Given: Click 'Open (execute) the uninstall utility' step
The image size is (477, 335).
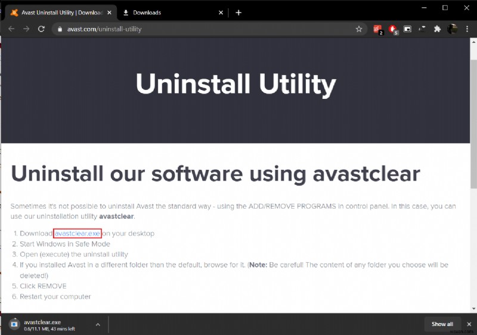Looking at the screenshot, I should 74,255.
